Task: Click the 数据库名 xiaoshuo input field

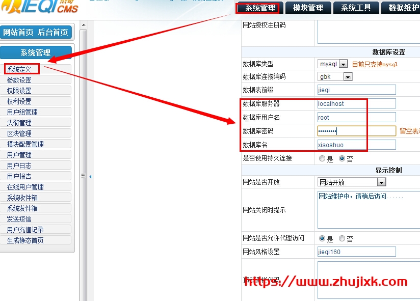Action: [x=356, y=145]
